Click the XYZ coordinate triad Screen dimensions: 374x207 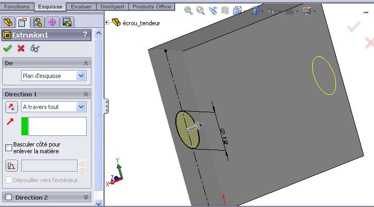click(115, 172)
